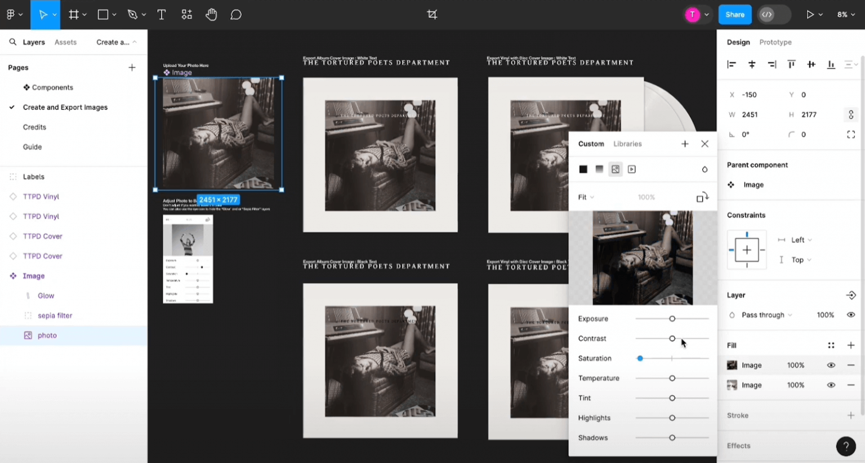Open the Fit image mode dropdown
Image resolution: width=865 pixels, height=463 pixels.
(586, 197)
